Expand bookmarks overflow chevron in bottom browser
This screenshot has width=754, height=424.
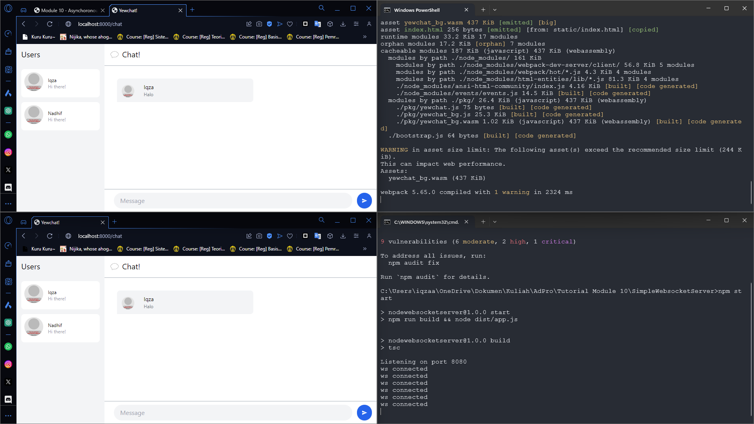pos(365,249)
